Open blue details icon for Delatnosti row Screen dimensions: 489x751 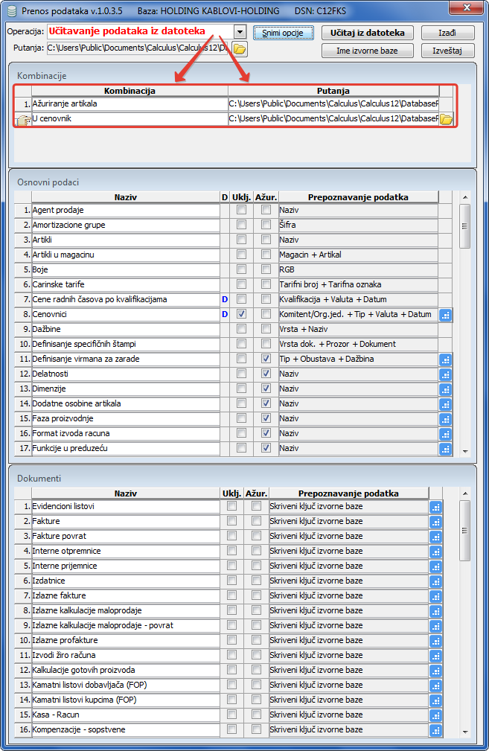[x=446, y=374]
